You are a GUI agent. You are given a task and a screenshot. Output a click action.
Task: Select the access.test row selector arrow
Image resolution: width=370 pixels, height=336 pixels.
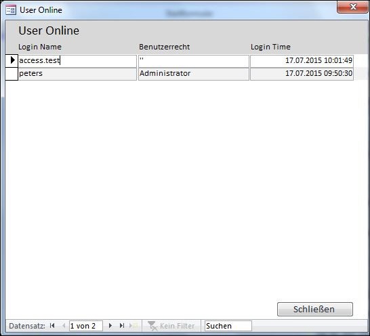12,61
